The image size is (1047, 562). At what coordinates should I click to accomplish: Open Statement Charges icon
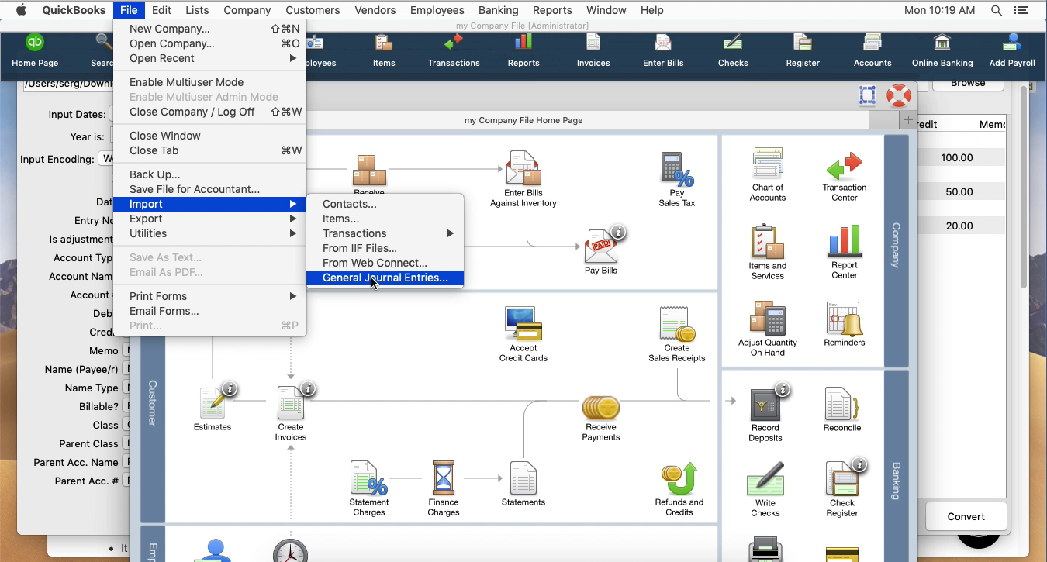(x=368, y=478)
